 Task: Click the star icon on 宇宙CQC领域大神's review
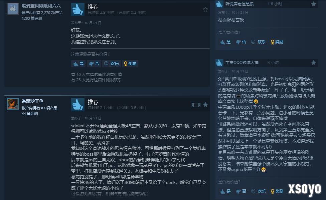pos(314,63)
